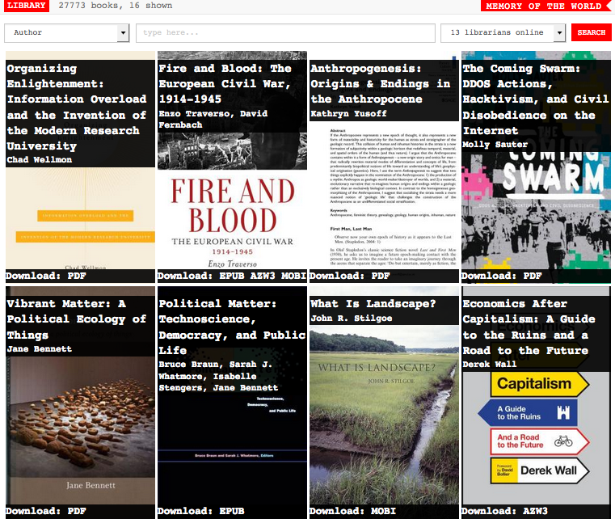Open The Coming Swarm book cover
This screenshot has height=519, width=615.
pyautogui.click(x=536, y=210)
